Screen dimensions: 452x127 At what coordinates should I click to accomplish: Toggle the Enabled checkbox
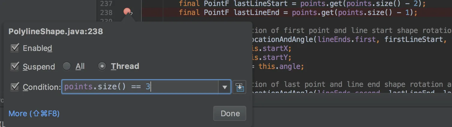[15, 48]
